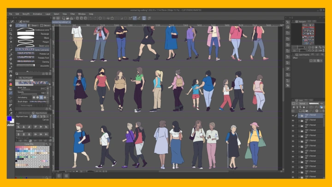Open the File menu

[x=10, y=14]
